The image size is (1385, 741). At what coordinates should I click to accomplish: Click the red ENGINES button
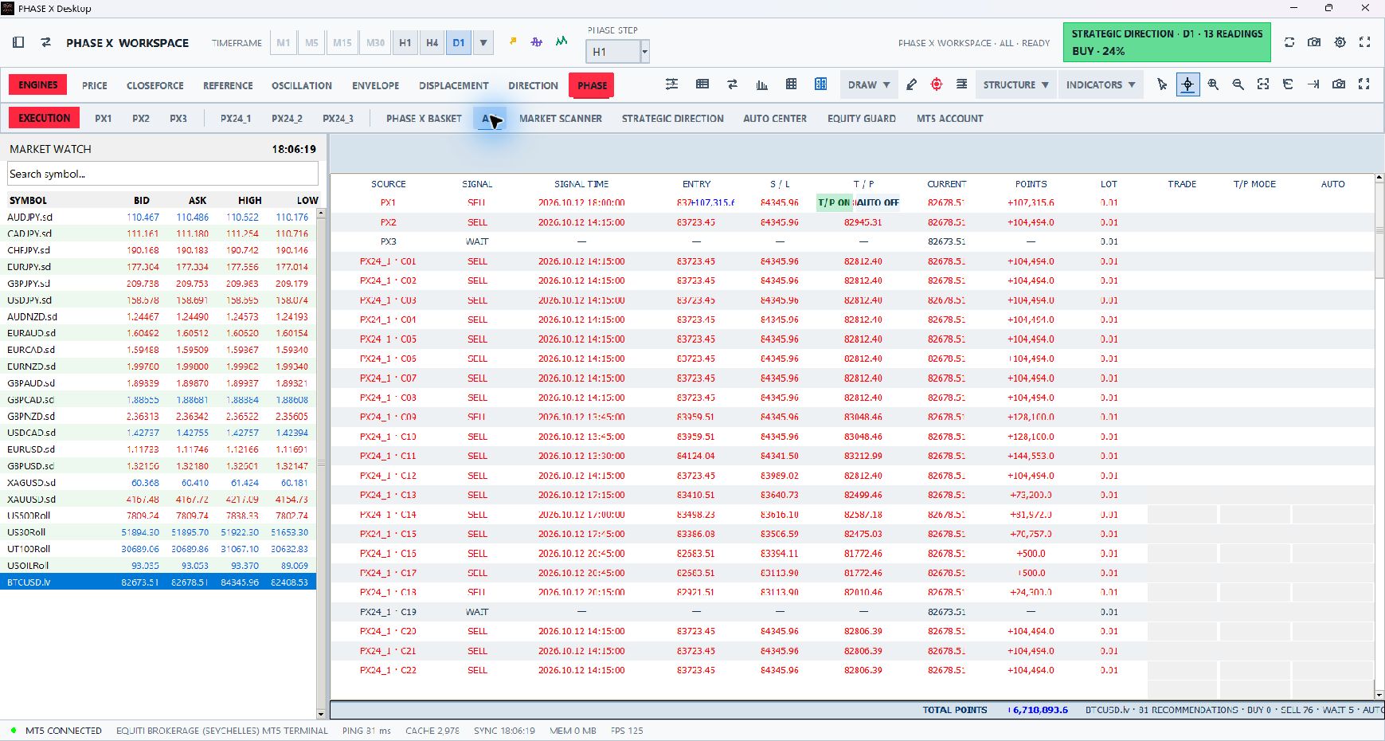tap(38, 84)
